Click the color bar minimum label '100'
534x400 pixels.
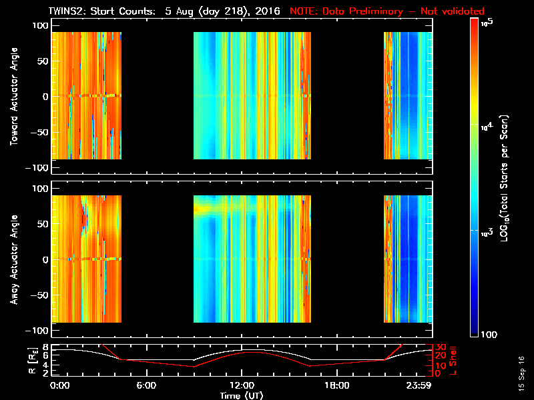point(489,335)
